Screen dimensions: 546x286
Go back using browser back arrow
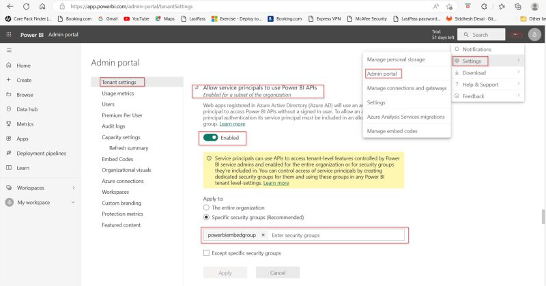click(10, 6)
